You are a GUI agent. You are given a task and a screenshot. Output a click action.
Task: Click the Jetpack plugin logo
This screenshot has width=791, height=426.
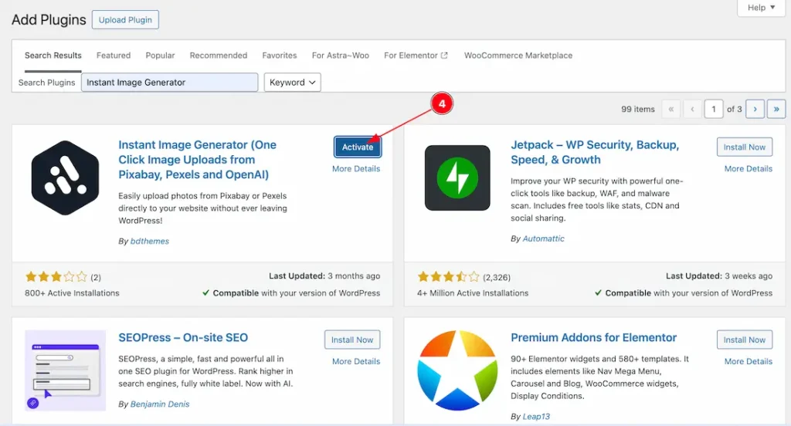coord(457,178)
